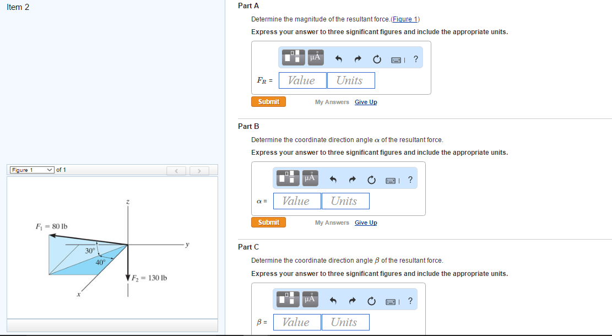Open the equation templates icon in Part A toolbar
612x336 pixels.
[293, 57]
